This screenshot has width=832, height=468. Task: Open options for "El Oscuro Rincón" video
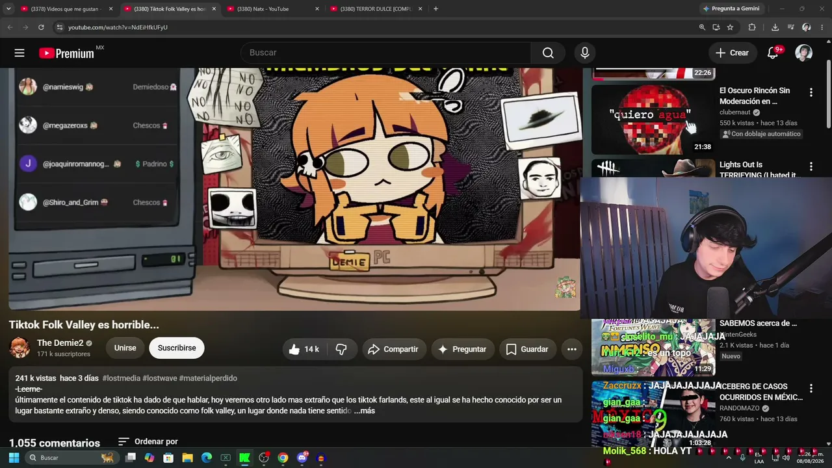tap(811, 92)
